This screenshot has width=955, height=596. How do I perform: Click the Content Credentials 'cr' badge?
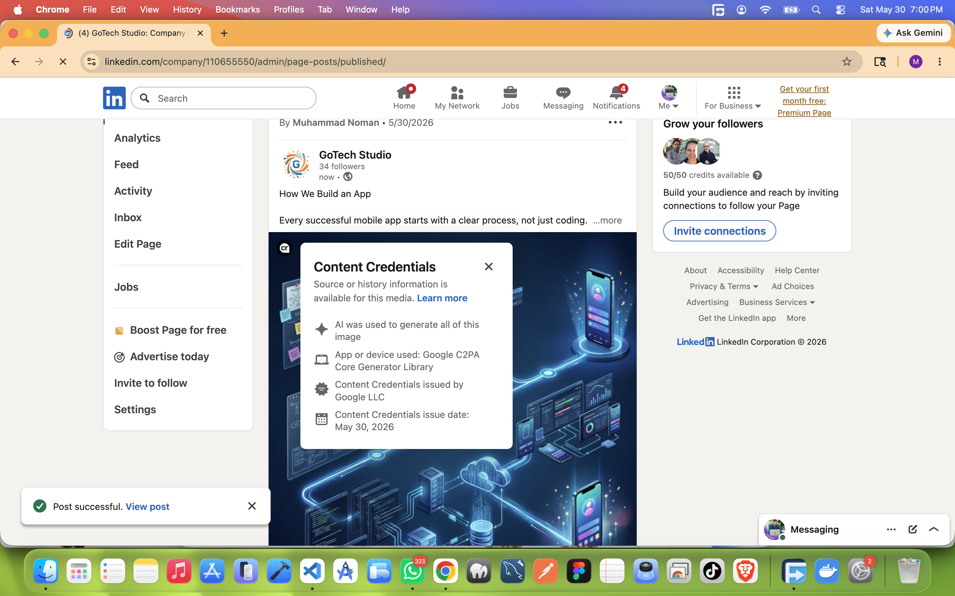[285, 248]
